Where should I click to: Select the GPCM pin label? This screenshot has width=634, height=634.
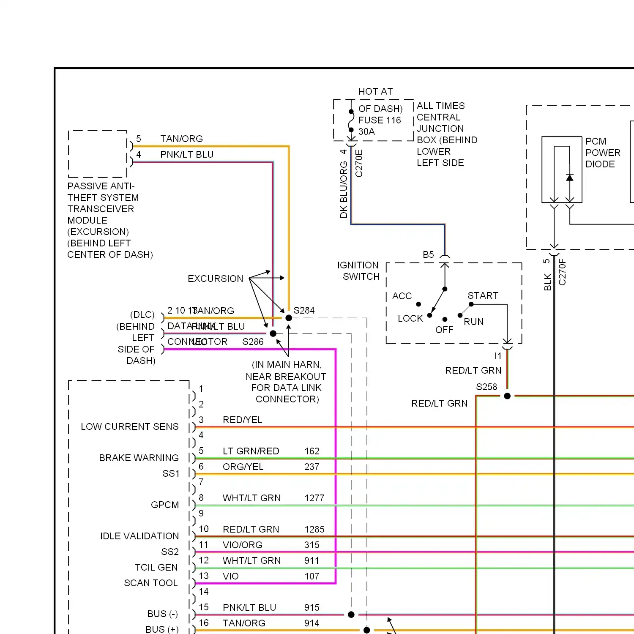[165, 505]
